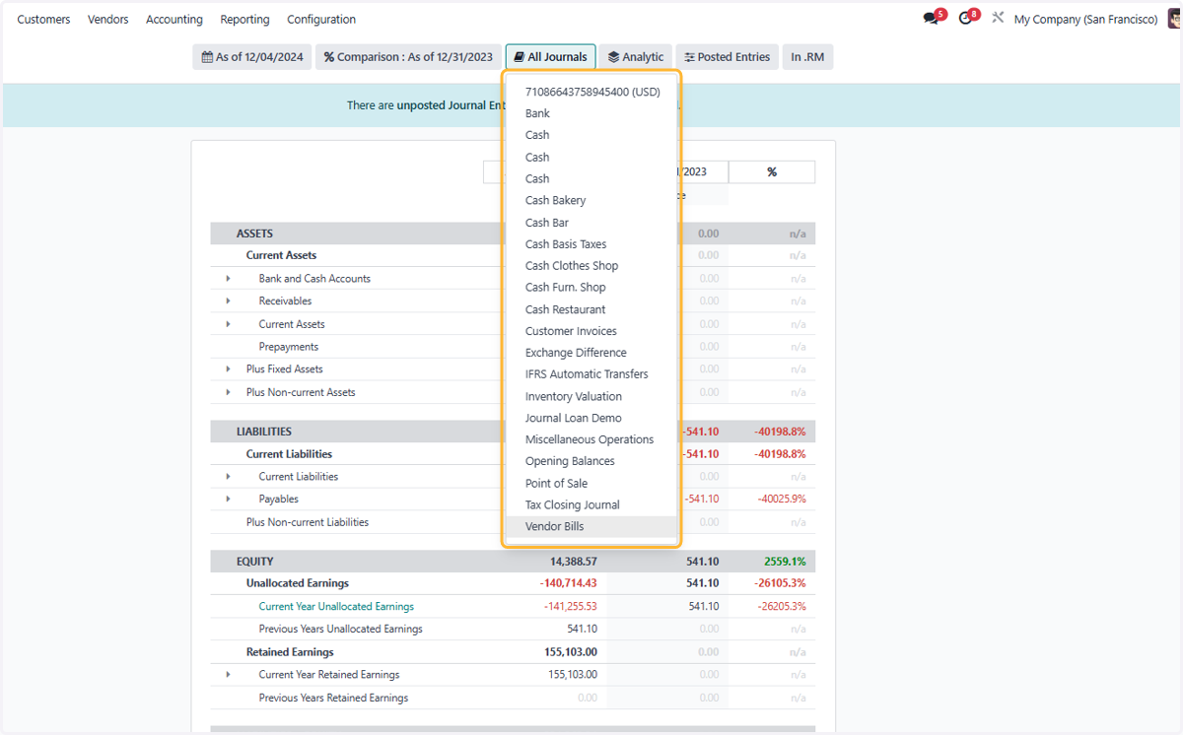Screen dimensions: 1183x735
Task: Click the percentage -26205.3%
Action: point(782,607)
